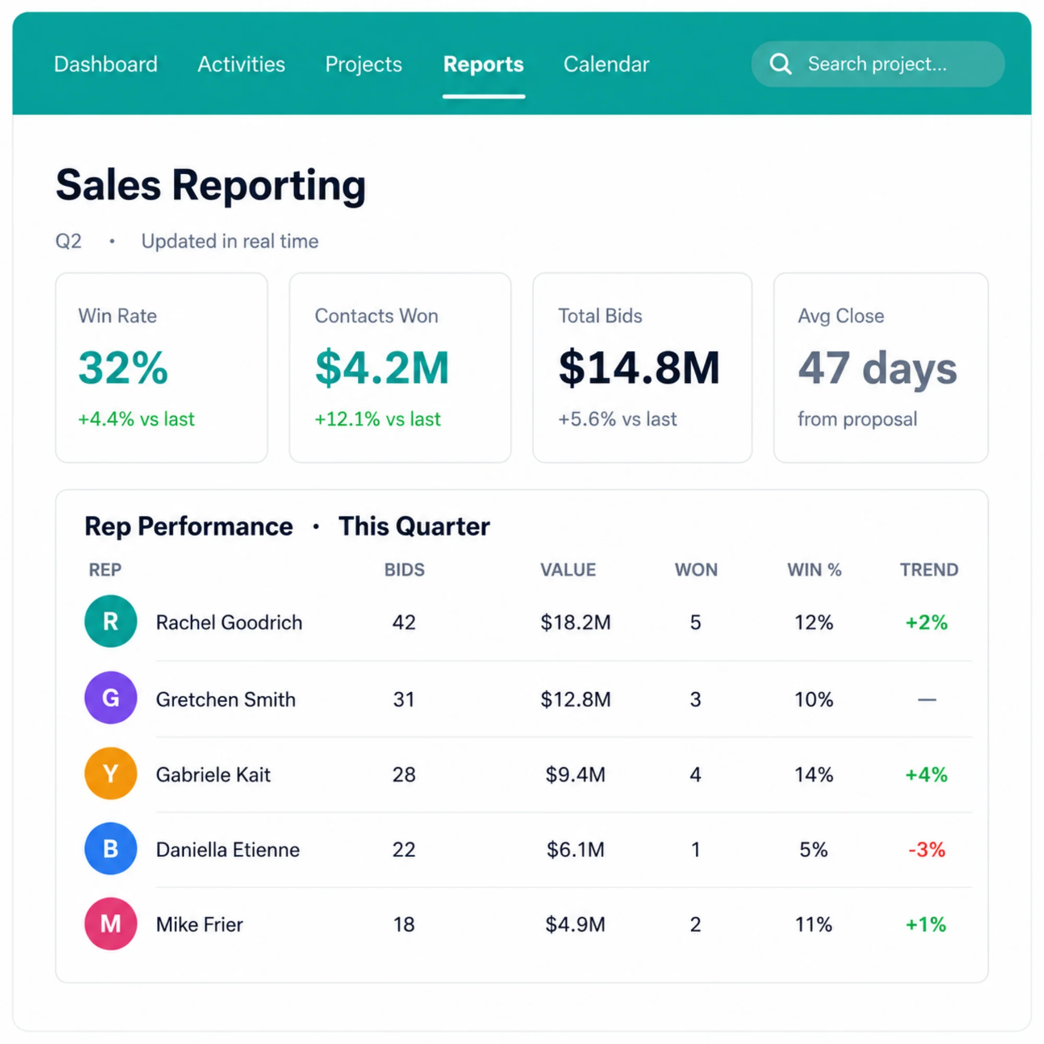1044x1044 pixels.
Task: Click '+12.1% vs last' under Contacts Won
Action: [378, 419]
